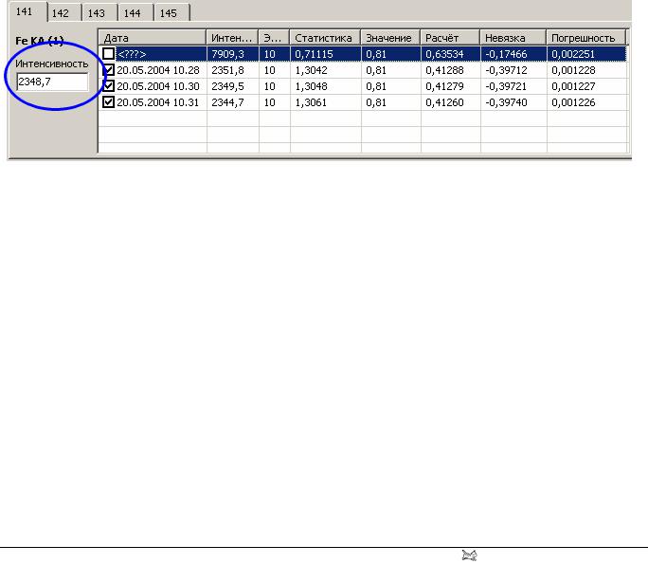Click residual value -0,39740
Image resolution: width=648 pixels, height=564 pixels.
coord(506,102)
